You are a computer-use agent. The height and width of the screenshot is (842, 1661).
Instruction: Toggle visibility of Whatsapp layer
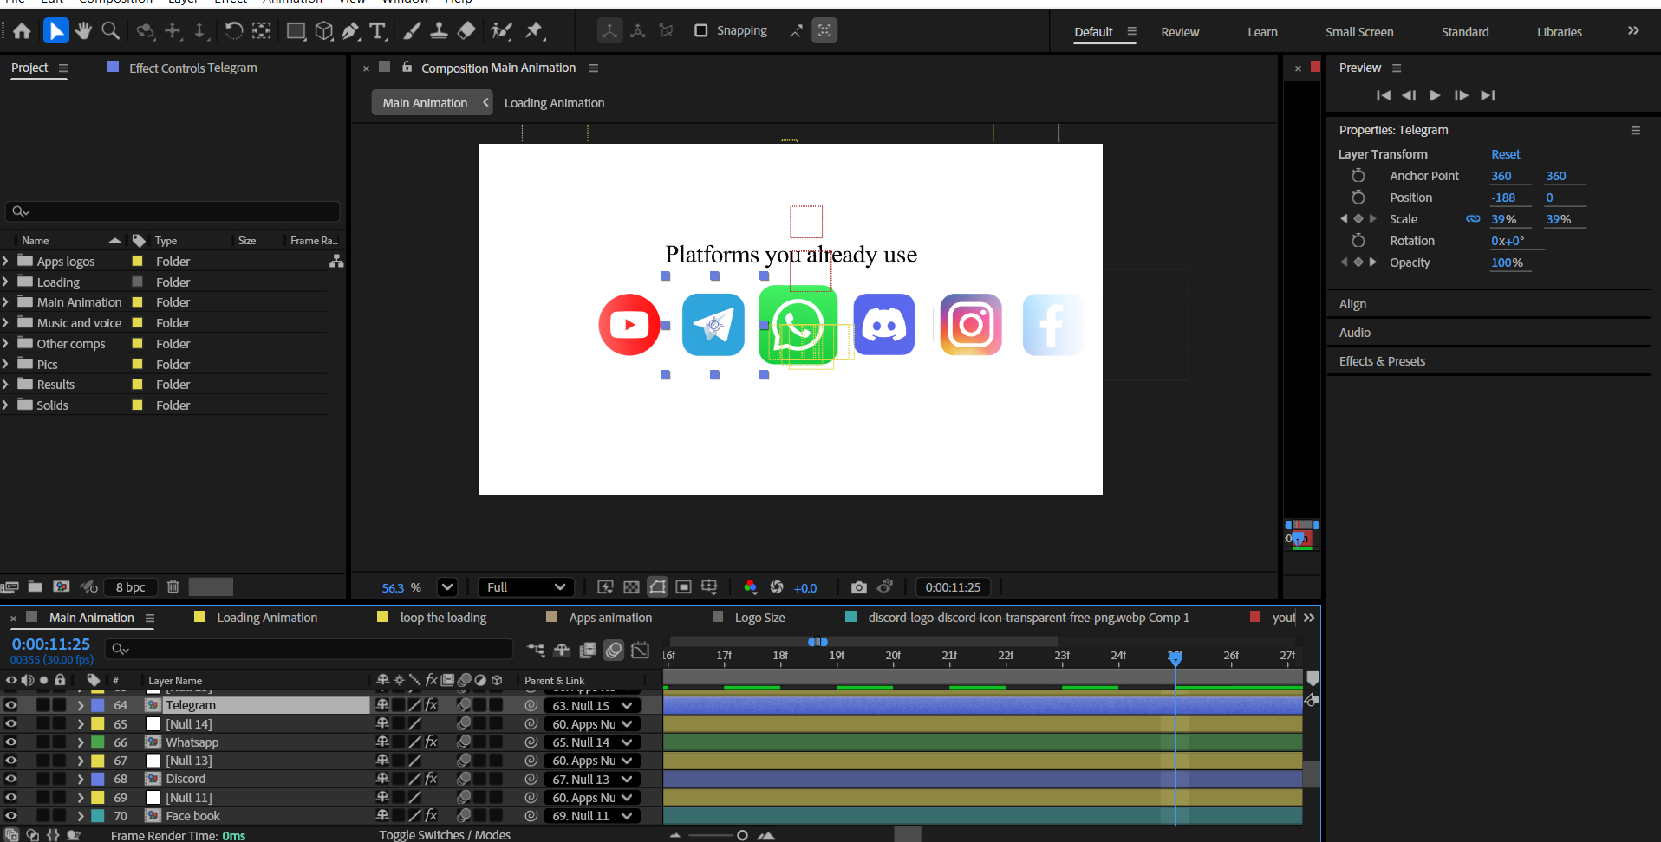(x=11, y=742)
